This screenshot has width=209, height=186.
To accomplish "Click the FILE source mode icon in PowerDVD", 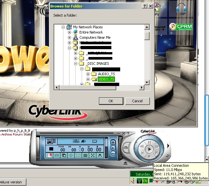I will coord(52,141).
